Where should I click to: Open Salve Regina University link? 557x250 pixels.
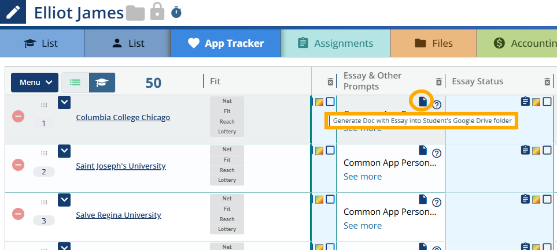tap(119, 215)
